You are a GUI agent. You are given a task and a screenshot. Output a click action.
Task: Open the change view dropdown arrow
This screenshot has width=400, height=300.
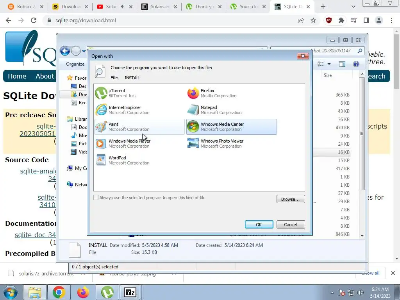329,64
